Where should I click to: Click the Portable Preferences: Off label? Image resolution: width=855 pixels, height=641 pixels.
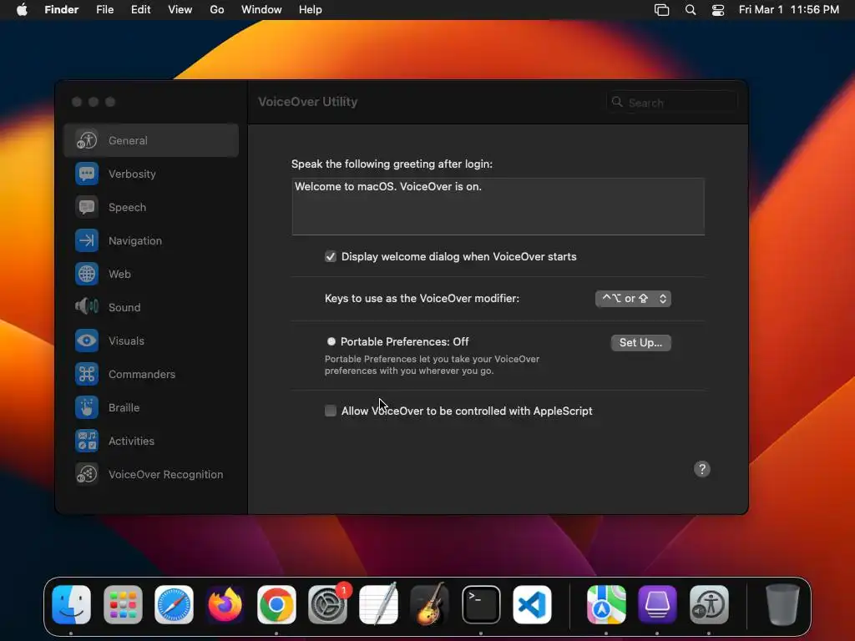click(405, 341)
